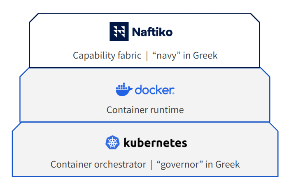Click the Naftiko navy square logo icon
This screenshot has height=187, width=289.
click(119, 32)
